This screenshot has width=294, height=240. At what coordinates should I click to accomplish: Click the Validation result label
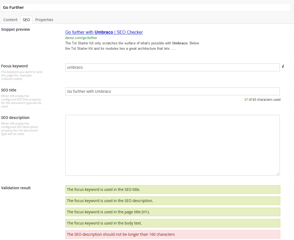coord(16,188)
